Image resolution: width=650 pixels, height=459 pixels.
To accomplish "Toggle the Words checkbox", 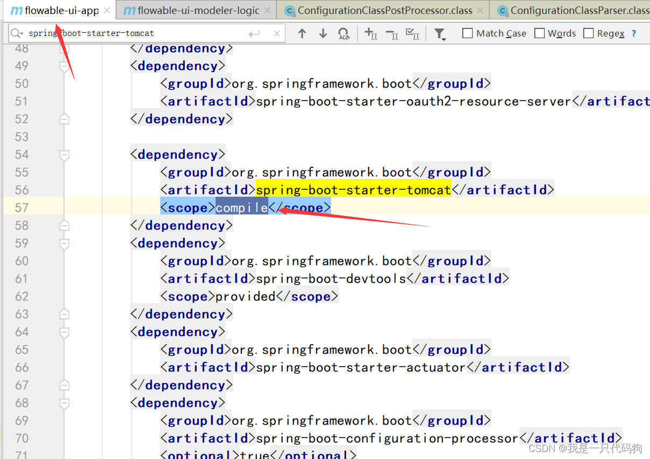I will click(539, 33).
